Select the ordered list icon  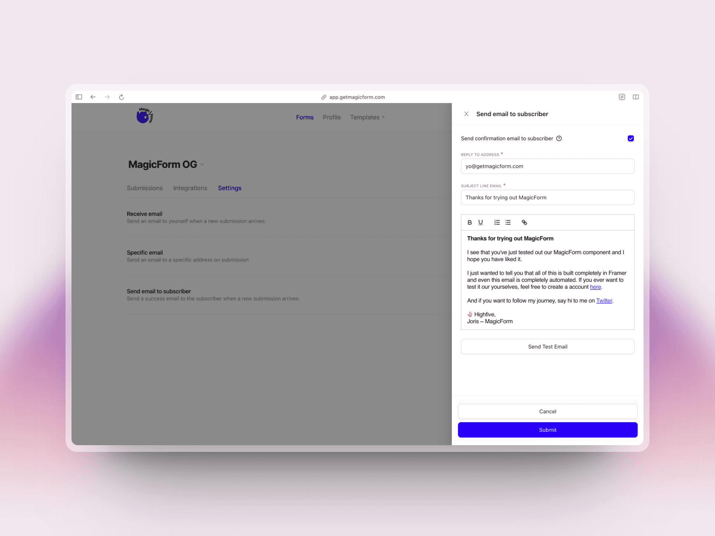[496, 222]
